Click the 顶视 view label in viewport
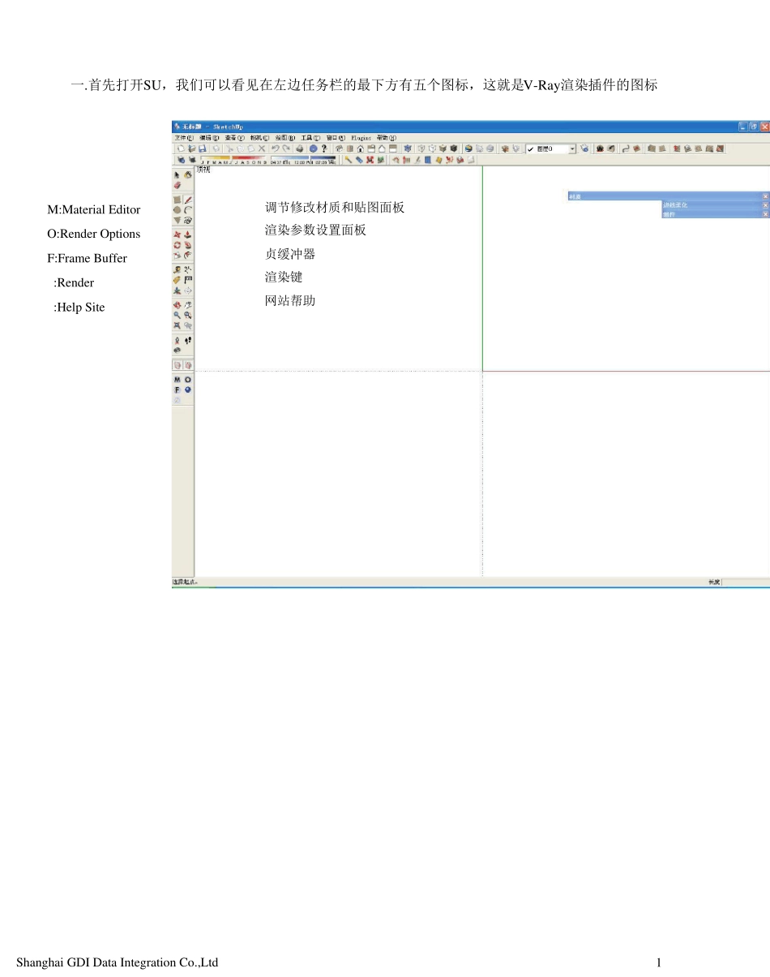Screen dimensions: 770x977 (203, 170)
